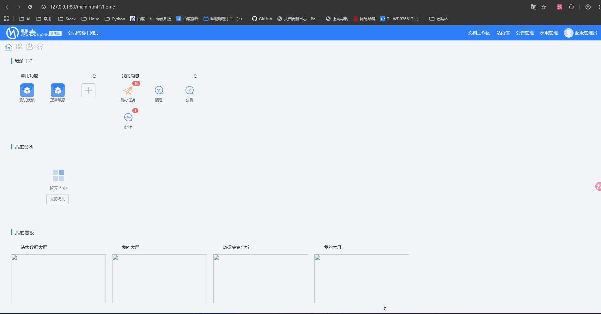Open the bookmarks apps grid icon
Image resolution: width=601 pixels, height=314 pixels.
pos(6,19)
